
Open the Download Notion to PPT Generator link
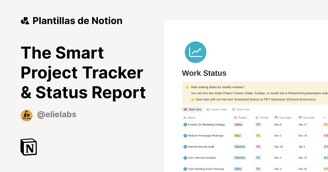274,99
